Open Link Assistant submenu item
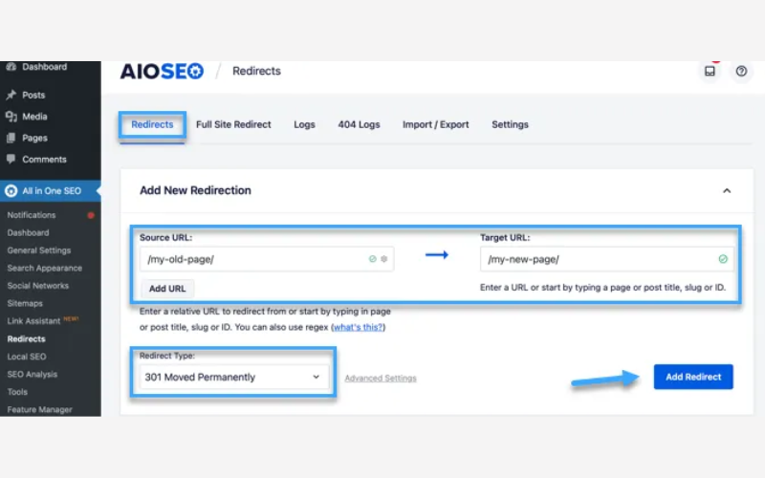765x478 pixels. pos(33,321)
